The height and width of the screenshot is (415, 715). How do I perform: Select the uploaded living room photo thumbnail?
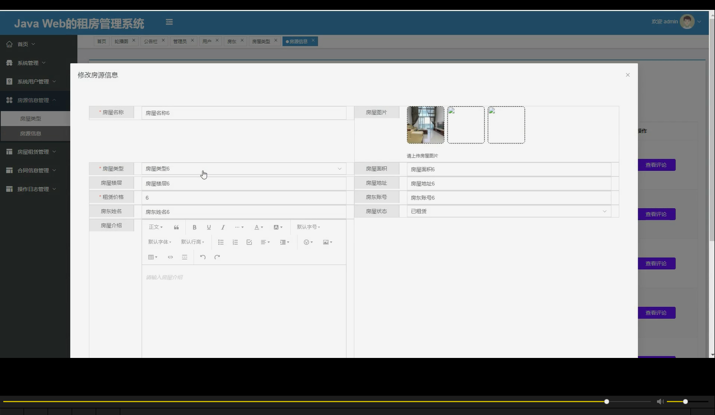click(425, 125)
